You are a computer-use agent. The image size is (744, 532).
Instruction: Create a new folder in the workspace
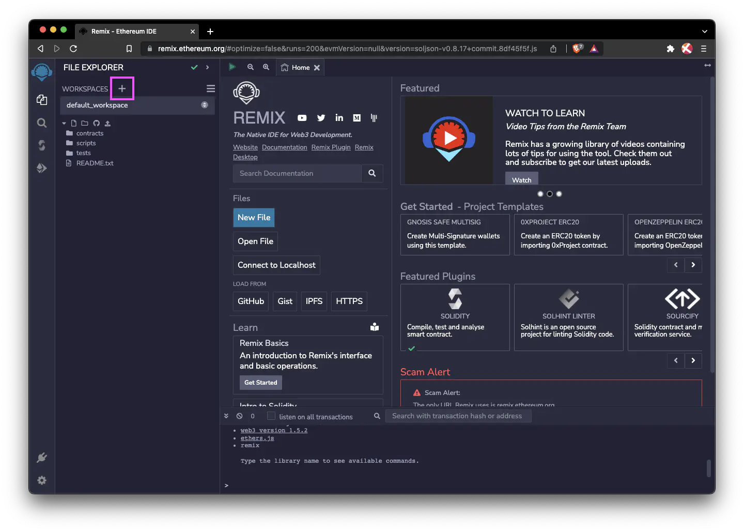[x=85, y=123]
